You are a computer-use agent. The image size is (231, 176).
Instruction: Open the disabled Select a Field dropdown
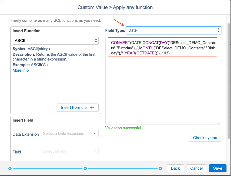tap(69, 151)
